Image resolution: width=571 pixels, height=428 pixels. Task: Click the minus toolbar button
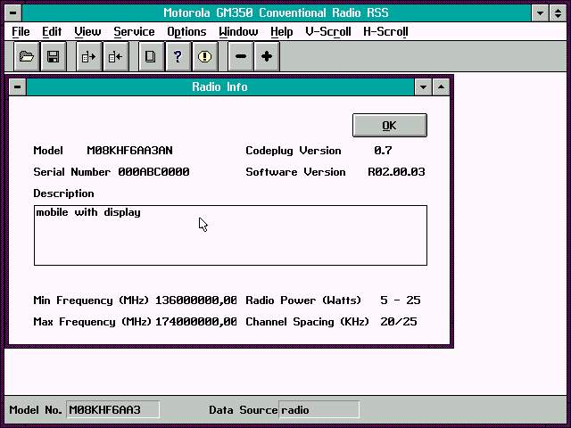pos(240,56)
